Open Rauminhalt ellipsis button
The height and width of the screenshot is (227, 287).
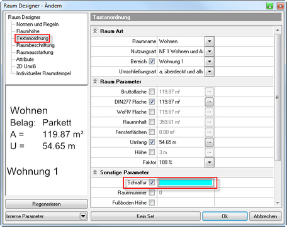[x=209, y=122]
